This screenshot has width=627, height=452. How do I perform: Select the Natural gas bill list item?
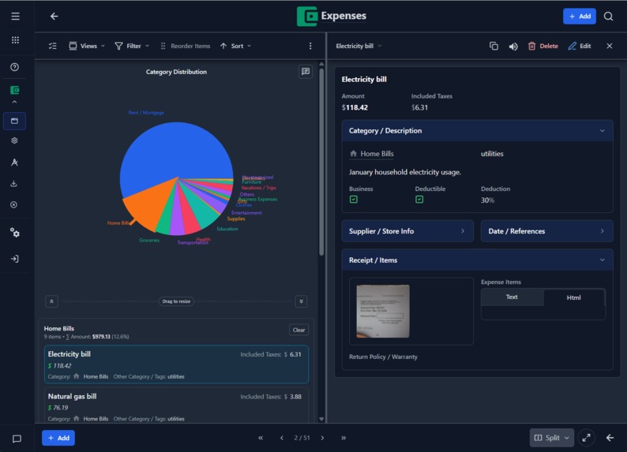(x=176, y=405)
